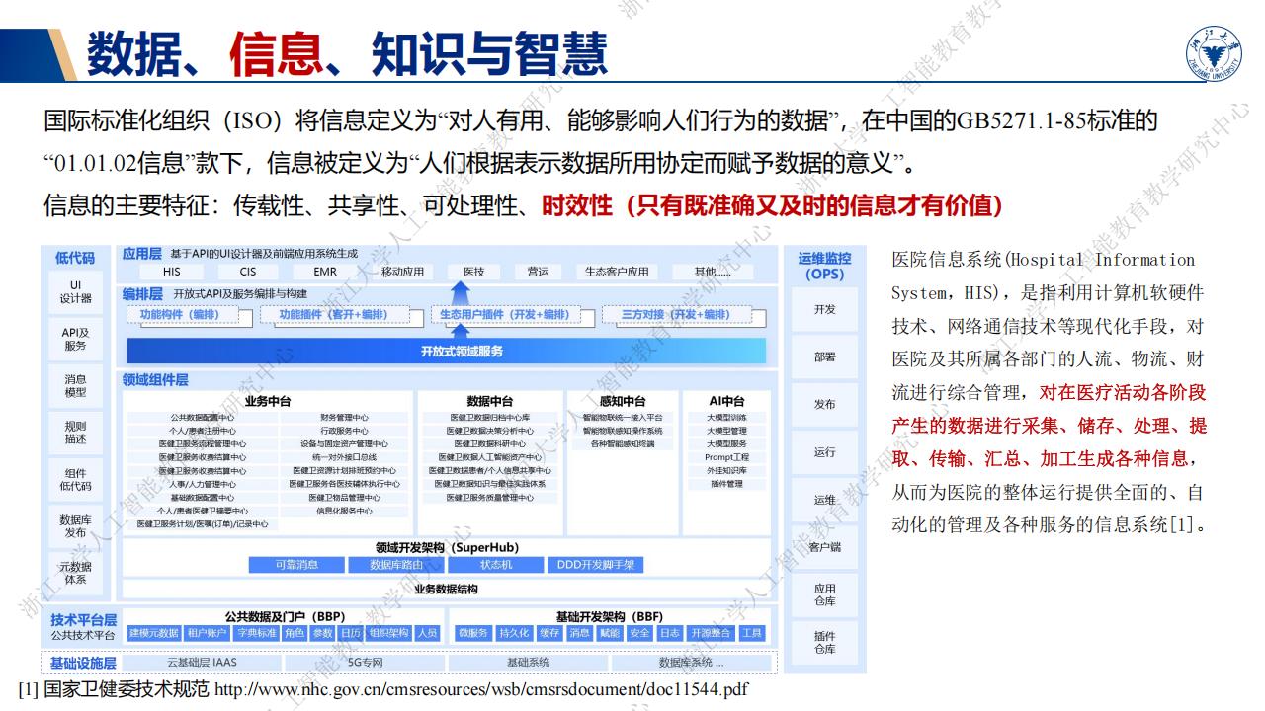Click the 缓存 tag in BBF
Screen dimensions: 1265x711
point(549,633)
